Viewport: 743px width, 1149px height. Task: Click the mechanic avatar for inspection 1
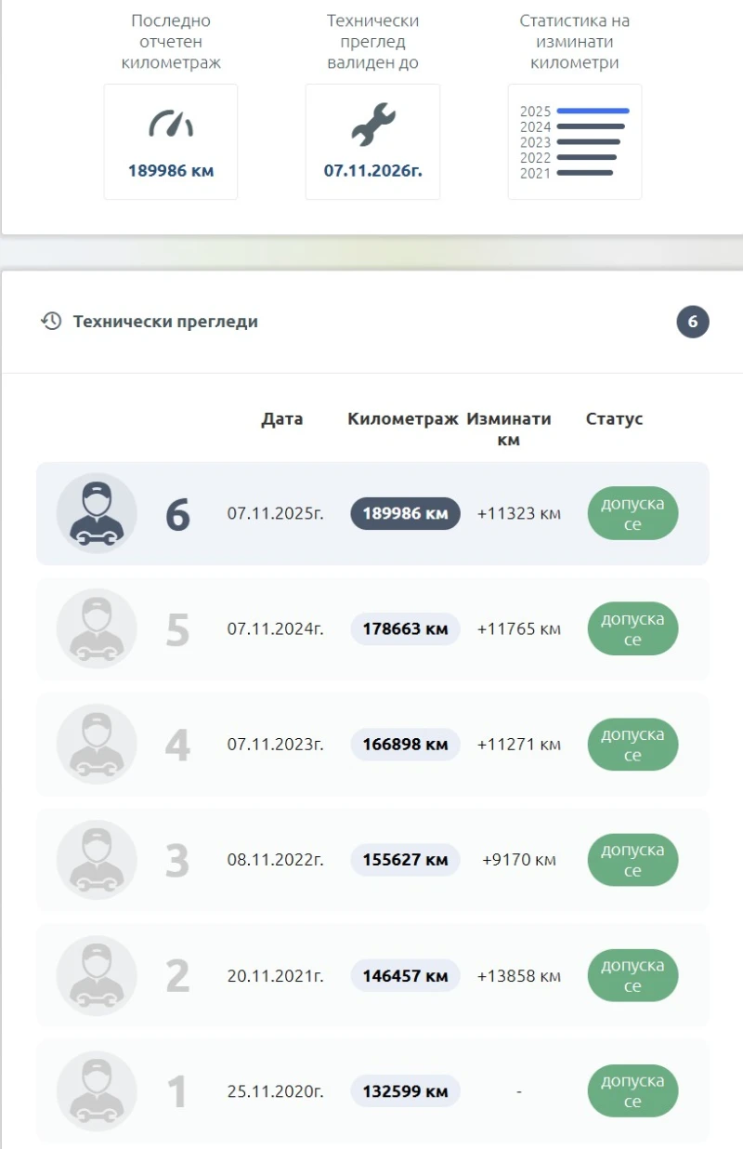pyautogui.click(x=97, y=1091)
